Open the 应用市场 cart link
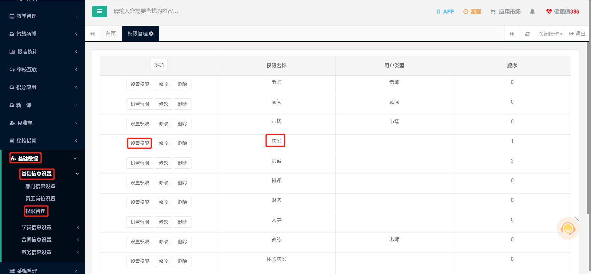The width and height of the screenshot is (591, 274). (x=505, y=12)
